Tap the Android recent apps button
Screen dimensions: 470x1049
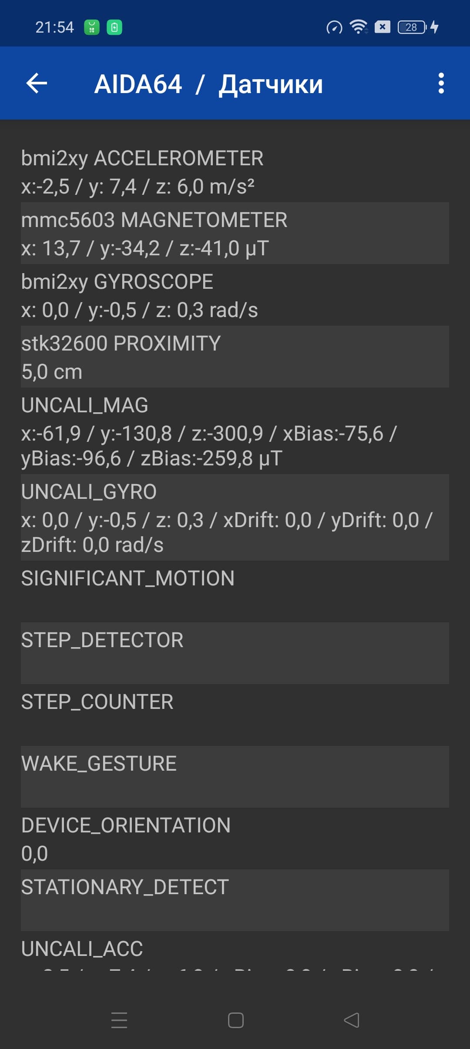click(119, 1020)
